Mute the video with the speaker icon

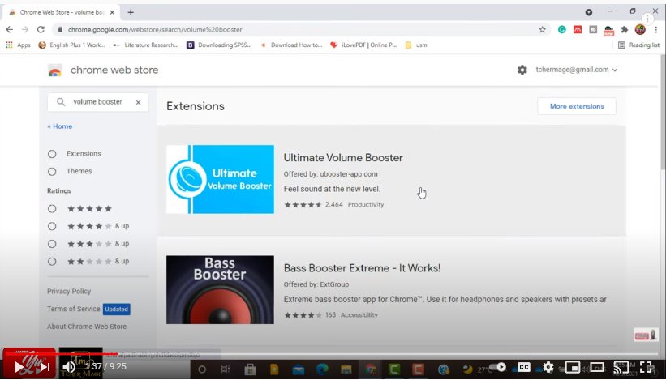(x=69, y=367)
